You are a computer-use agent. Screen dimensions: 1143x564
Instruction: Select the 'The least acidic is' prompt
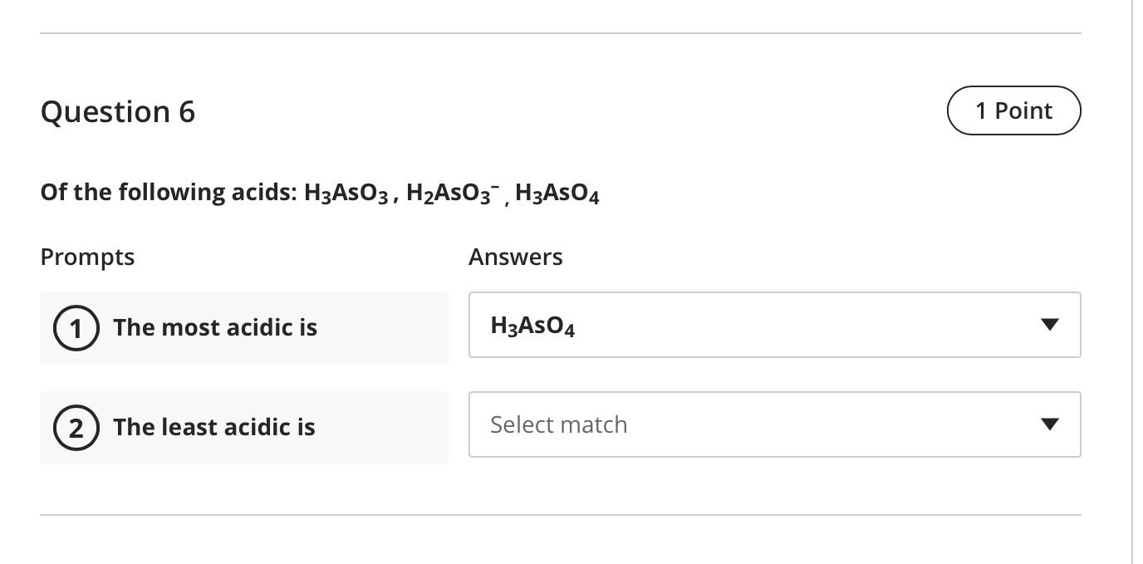(214, 428)
